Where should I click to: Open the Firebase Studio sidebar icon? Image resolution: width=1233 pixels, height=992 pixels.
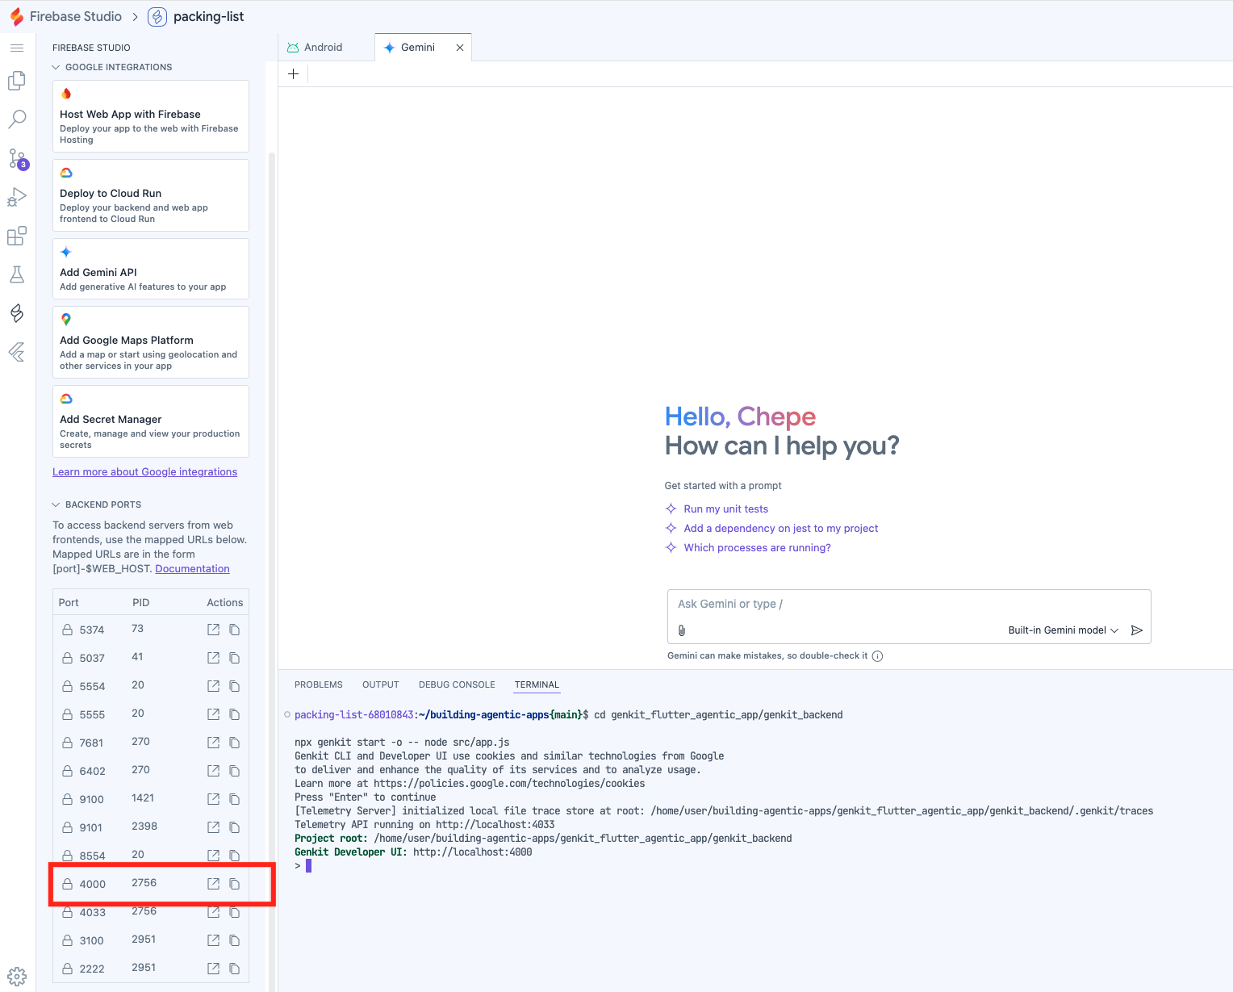[17, 313]
